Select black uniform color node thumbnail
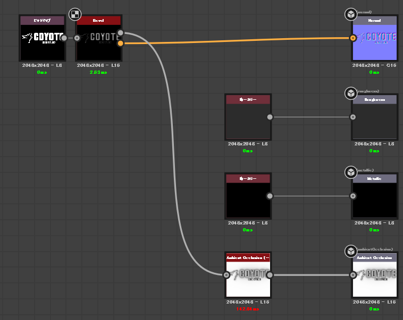This screenshot has height=320, width=403. pos(248,201)
